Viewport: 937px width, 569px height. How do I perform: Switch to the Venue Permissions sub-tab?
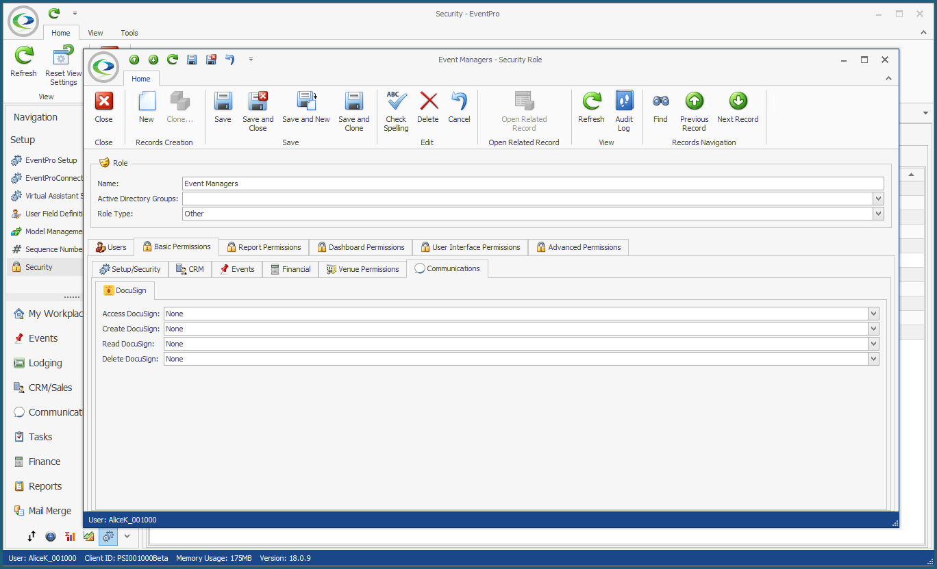362,269
